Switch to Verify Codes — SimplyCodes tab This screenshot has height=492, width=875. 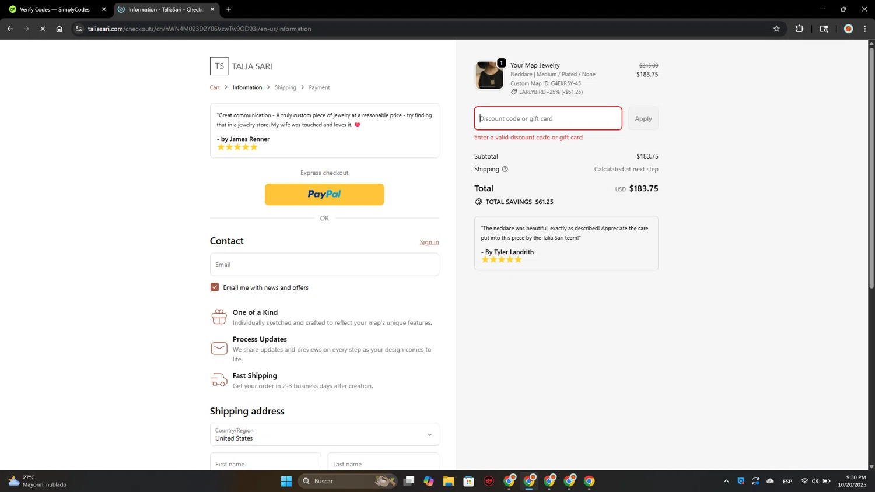pyautogui.click(x=54, y=9)
